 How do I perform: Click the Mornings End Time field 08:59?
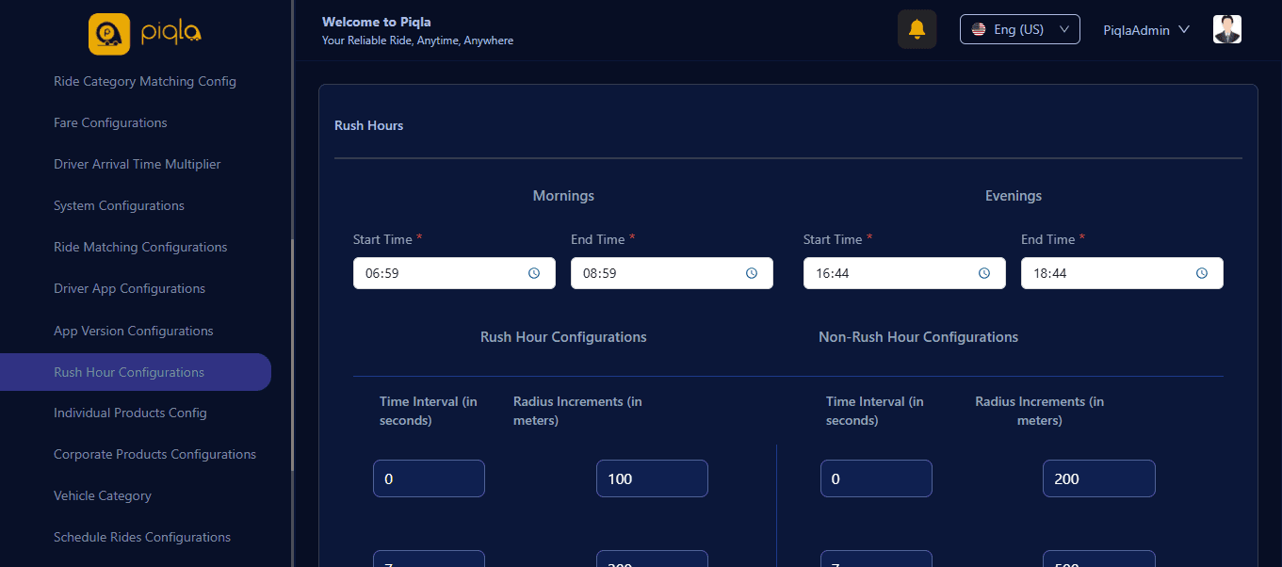[x=672, y=273]
